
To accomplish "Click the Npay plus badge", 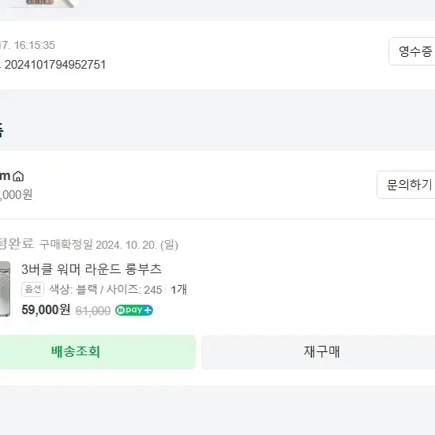I will [134, 310].
